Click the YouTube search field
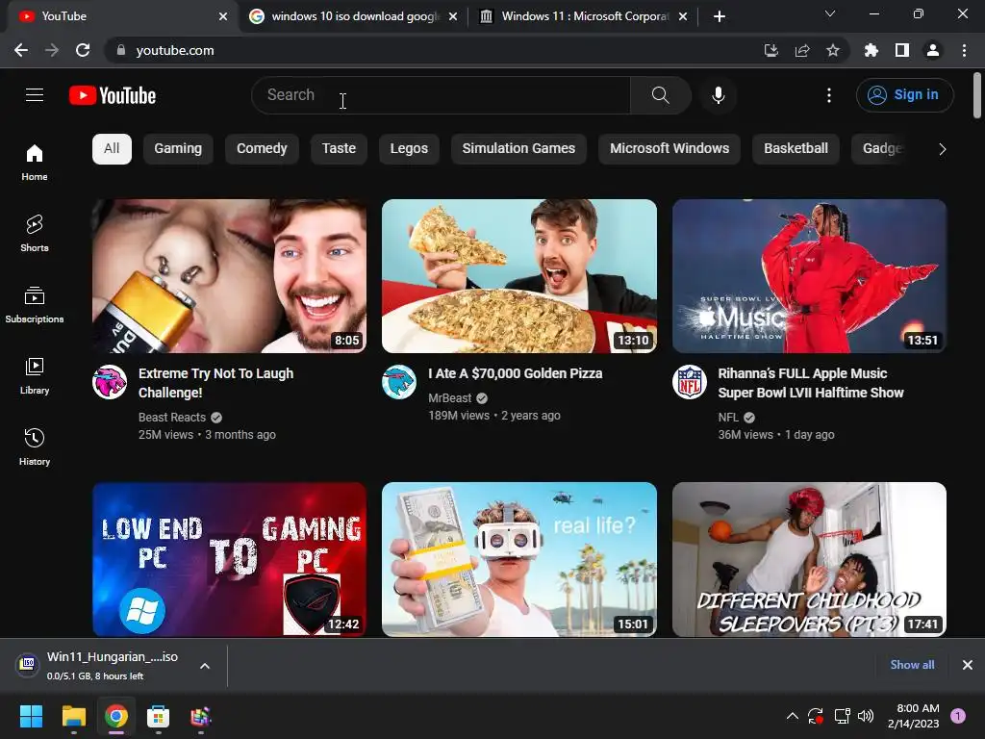The height and width of the screenshot is (739, 985). pos(441,95)
